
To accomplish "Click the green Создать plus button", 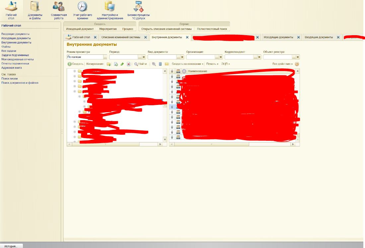I will [x=75, y=64].
